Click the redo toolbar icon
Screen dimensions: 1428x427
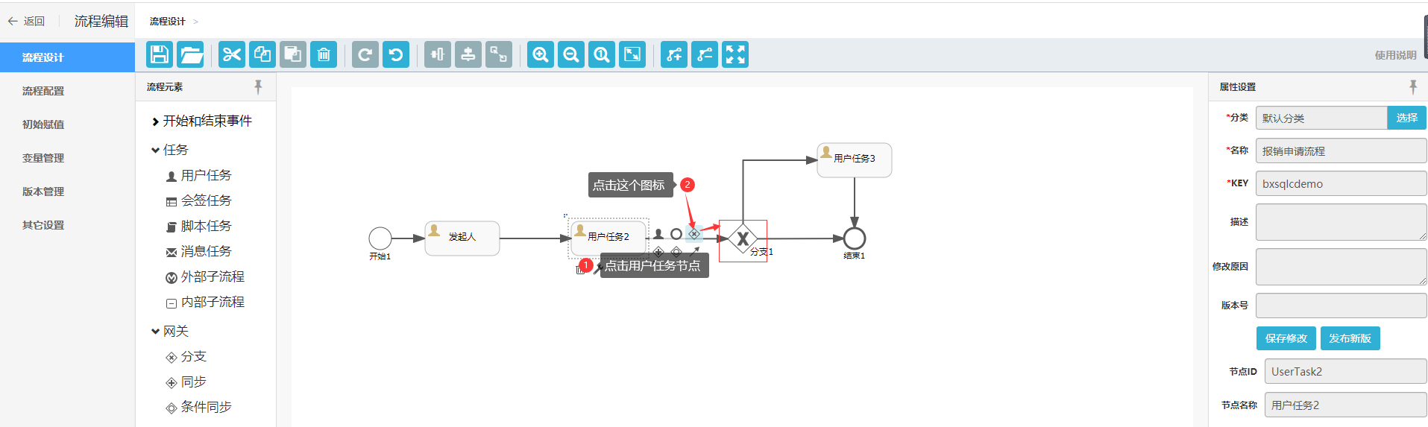[365, 54]
